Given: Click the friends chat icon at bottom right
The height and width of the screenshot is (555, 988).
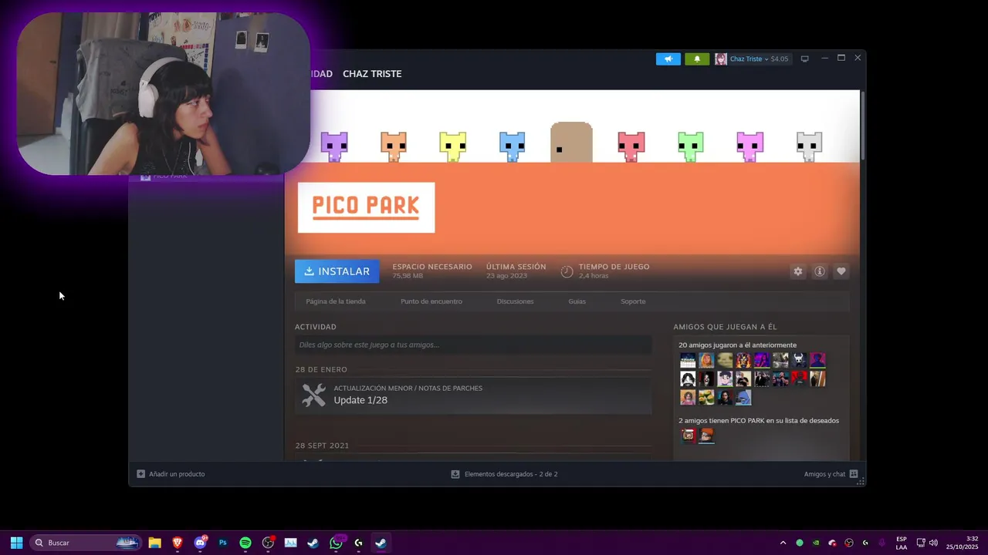Looking at the screenshot, I should coord(854,474).
